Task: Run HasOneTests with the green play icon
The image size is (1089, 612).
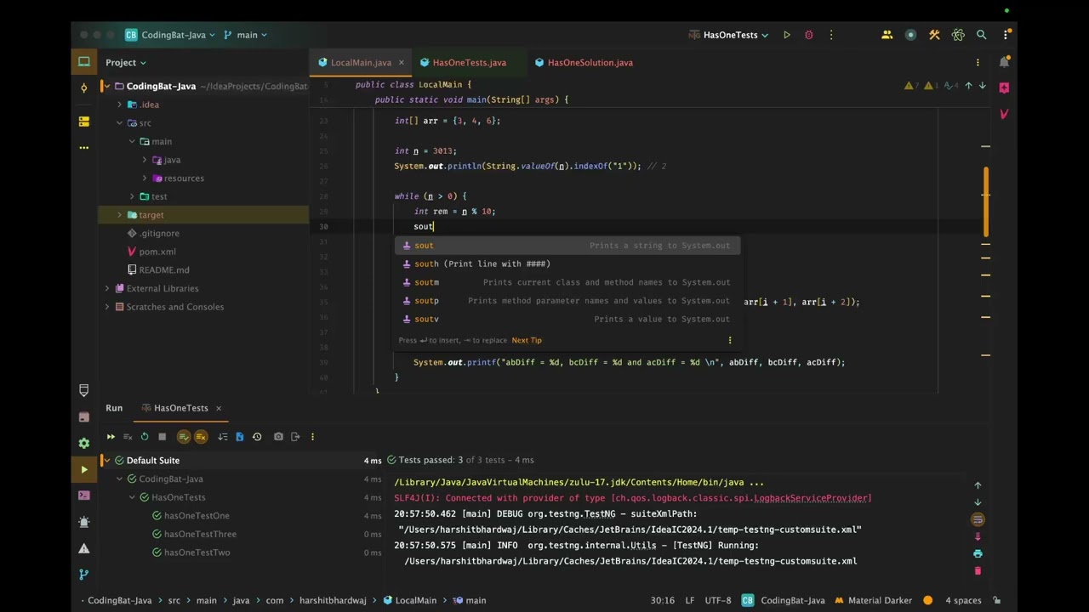Action: point(787,35)
